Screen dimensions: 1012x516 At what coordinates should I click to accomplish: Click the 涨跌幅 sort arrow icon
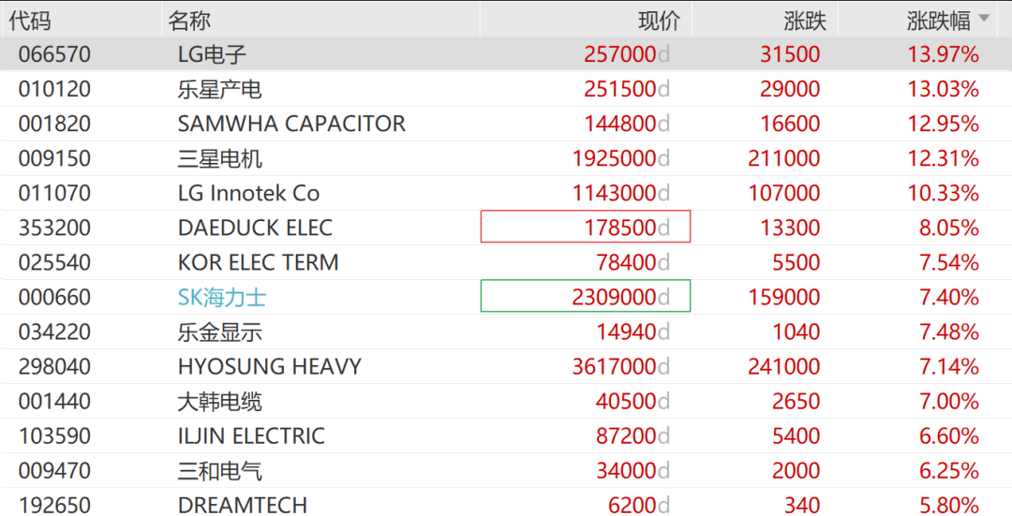coord(984,18)
